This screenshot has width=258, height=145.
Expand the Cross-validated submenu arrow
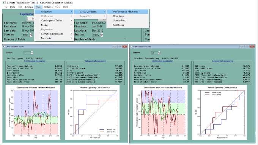[104, 12]
